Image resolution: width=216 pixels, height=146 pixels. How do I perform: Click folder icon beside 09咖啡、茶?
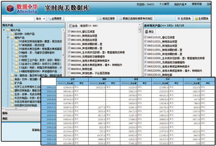16,52
